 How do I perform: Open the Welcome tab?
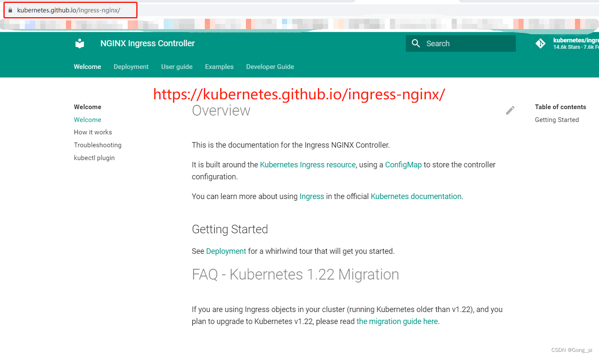[87, 67]
